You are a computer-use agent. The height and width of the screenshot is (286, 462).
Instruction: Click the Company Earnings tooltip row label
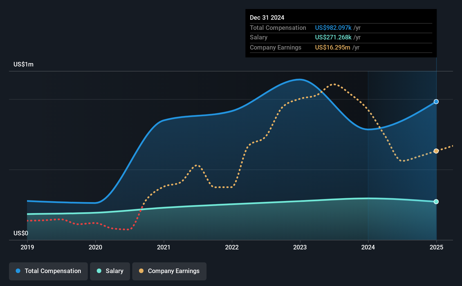[275, 47]
